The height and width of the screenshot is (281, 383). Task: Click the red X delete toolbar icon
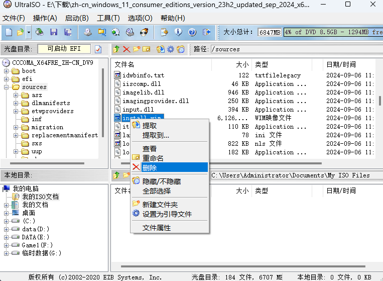point(126,49)
